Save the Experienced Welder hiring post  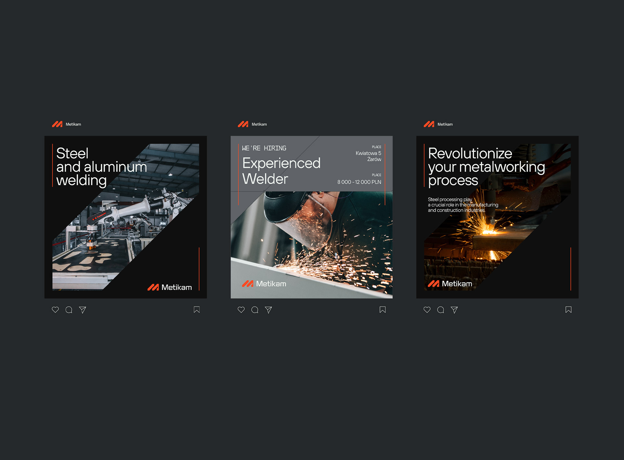pos(383,310)
